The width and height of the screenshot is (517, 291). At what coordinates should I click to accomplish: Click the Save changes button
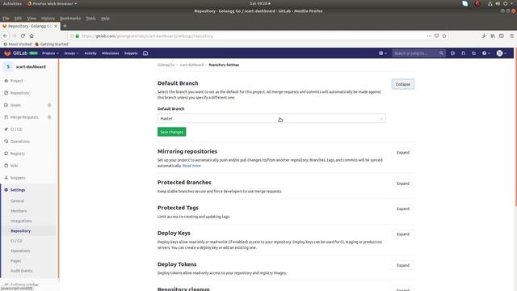pyautogui.click(x=171, y=132)
